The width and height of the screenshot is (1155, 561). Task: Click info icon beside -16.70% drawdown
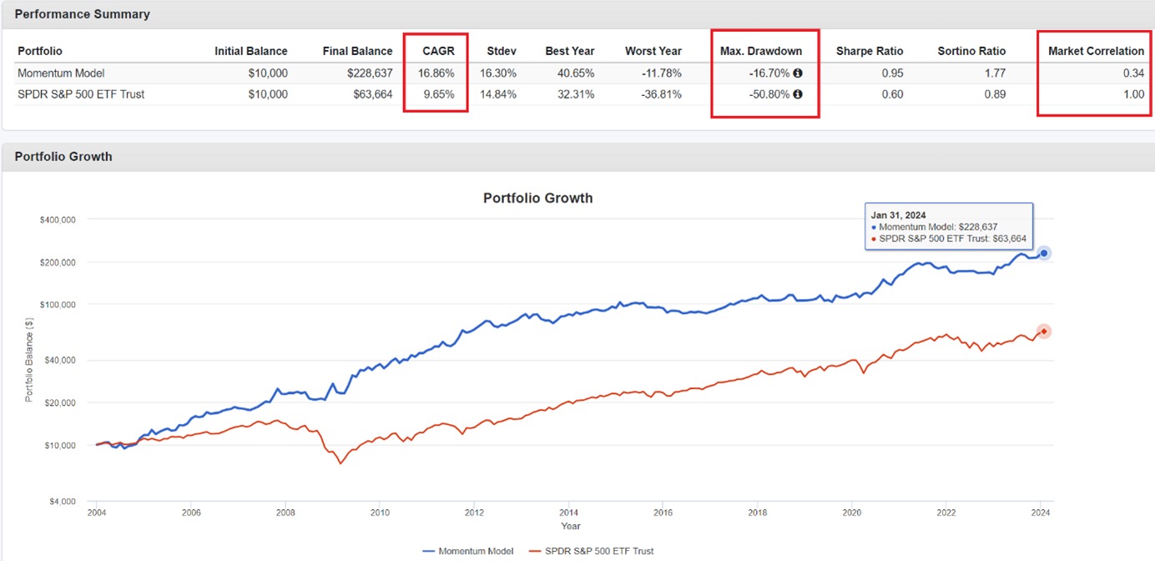[x=798, y=73]
